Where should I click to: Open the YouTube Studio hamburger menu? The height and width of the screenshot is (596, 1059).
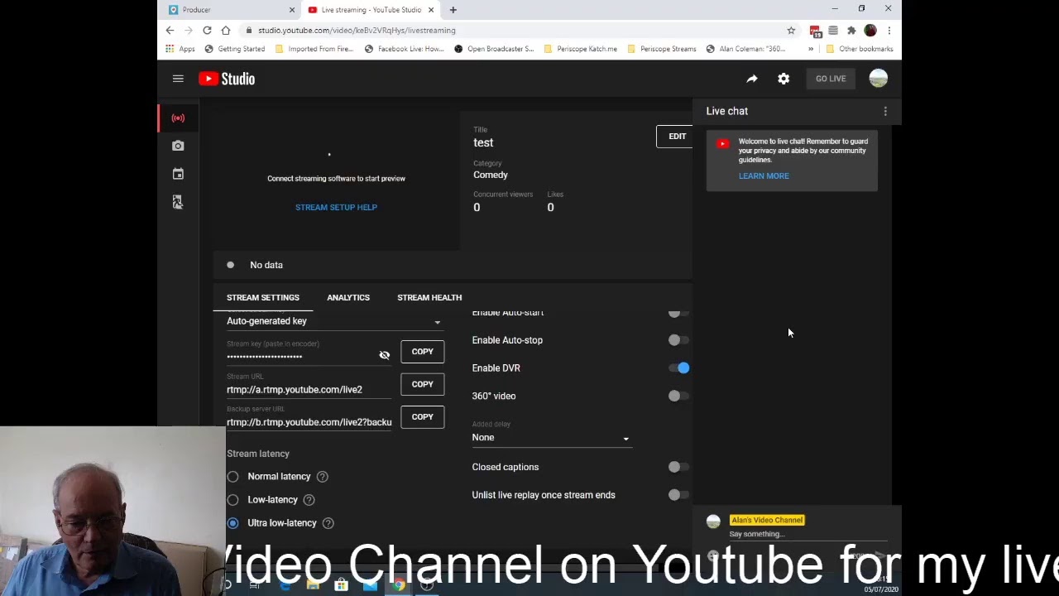point(178,79)
